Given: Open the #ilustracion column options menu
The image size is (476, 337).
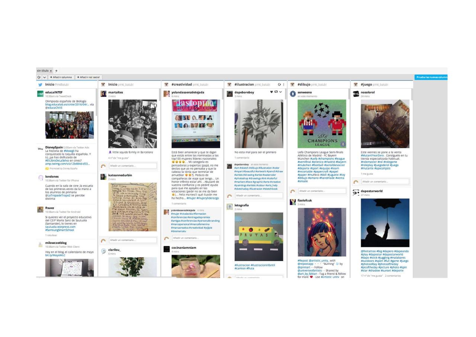Looking at the screenshot, I should pyautogui.click(x=283, y=85).
